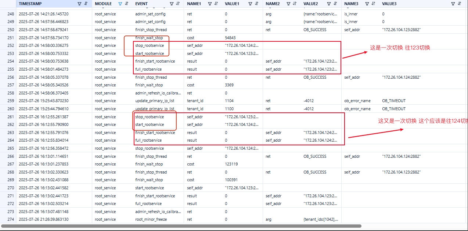Screen dimensions: 468x231
Task: Toggle sorting on the EVENT column
Action: [x=178, y=4]
